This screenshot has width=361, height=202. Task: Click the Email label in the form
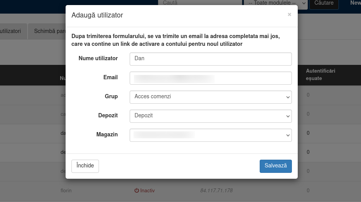[111, 77]
